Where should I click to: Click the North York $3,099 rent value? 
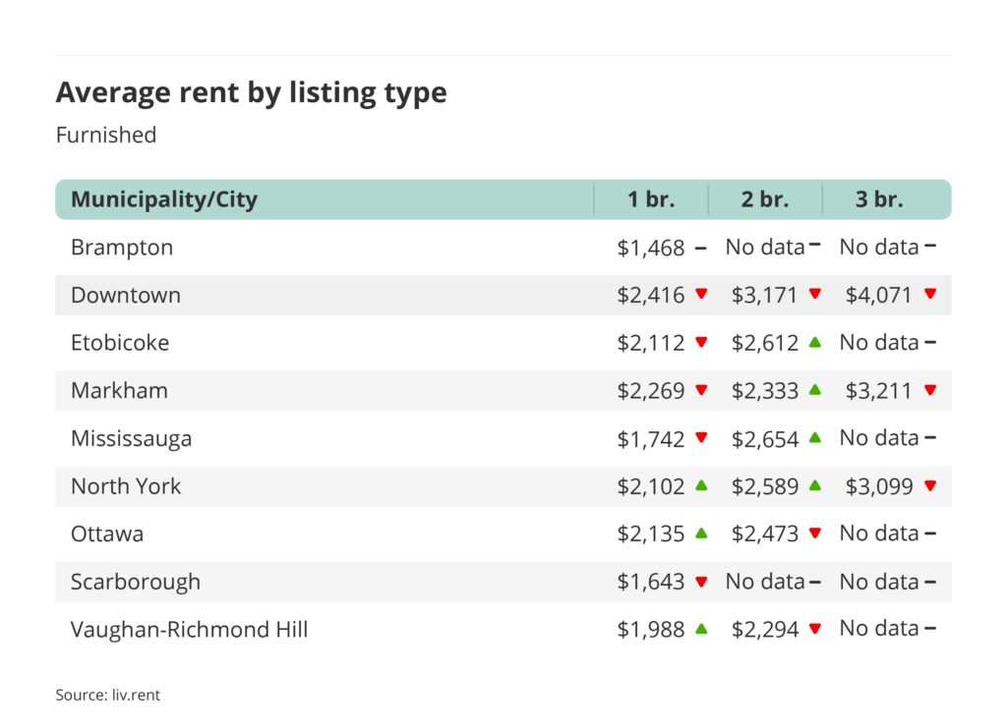878,485
